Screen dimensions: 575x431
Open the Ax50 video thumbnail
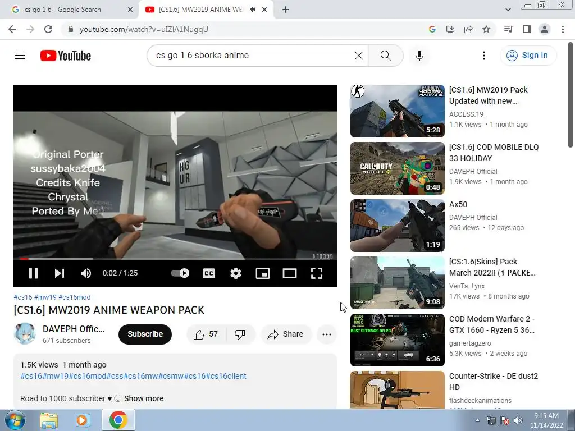click(x=398, y=226)
